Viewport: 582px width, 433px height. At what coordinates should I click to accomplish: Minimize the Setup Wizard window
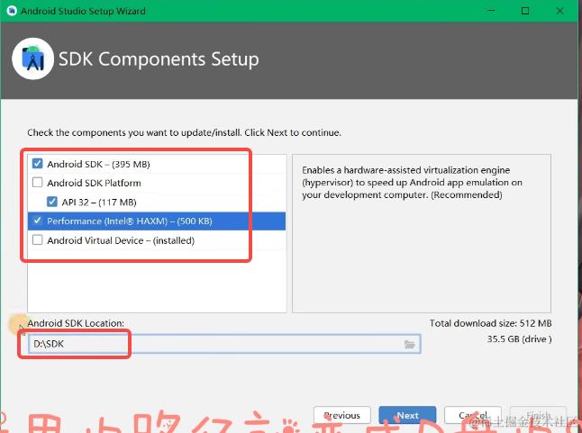(491, 11)
